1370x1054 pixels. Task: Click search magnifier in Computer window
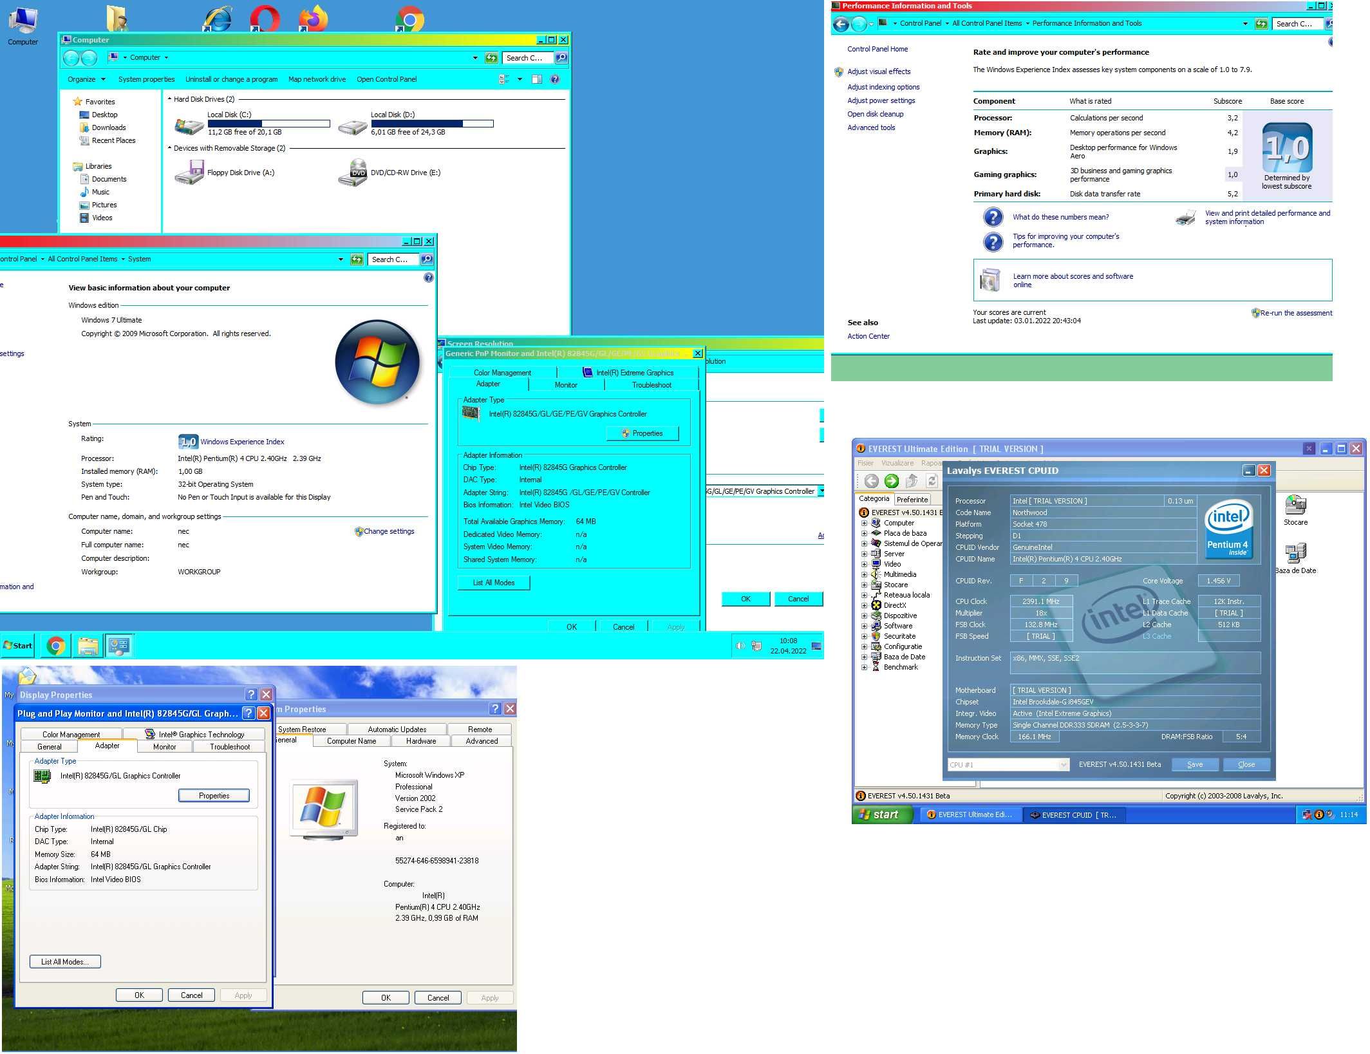pyautogui.click(x=561, y=58)
